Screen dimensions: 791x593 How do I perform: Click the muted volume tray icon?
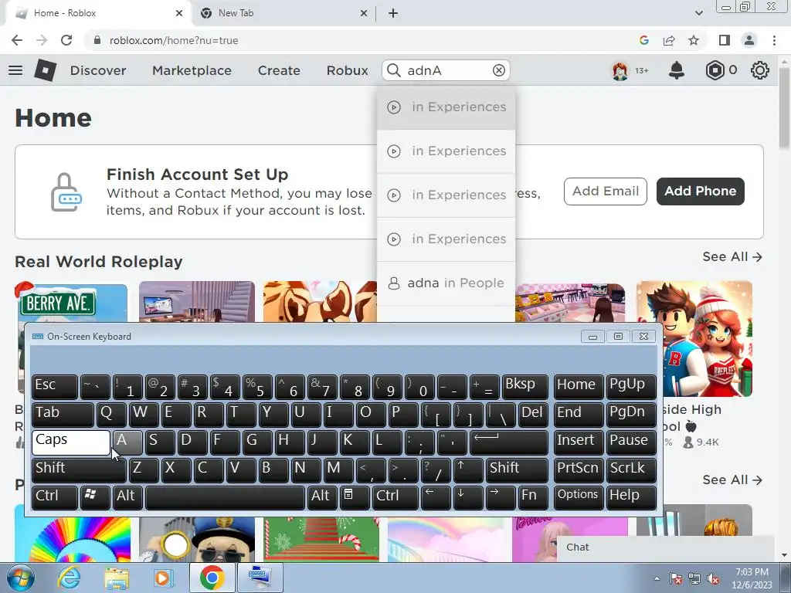pos(713,579)
